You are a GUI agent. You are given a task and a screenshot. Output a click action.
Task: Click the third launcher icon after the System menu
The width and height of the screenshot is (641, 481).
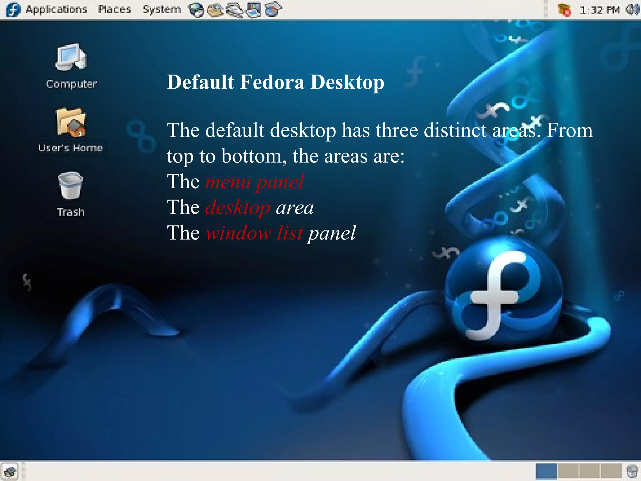[234, 10]
